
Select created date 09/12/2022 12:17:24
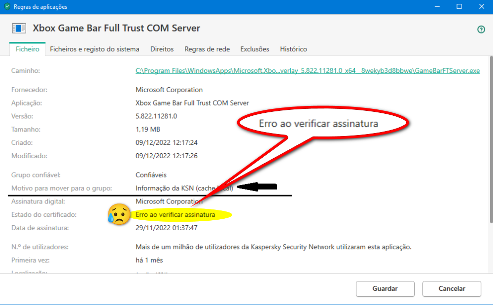coord(166,142)
